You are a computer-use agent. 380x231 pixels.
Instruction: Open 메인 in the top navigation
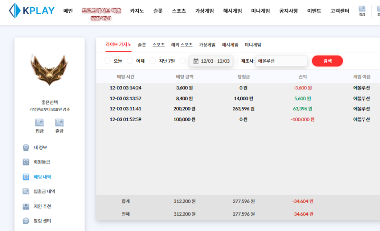point(68,11)
